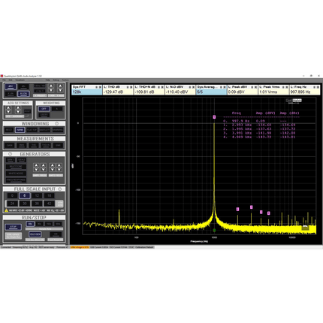Turn weighting OFF in Weighting panel
Screen dimensions: 323x323
[44, 109]
